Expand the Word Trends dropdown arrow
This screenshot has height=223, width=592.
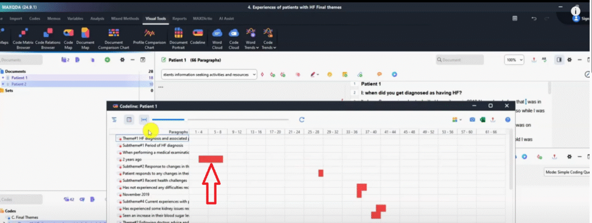257,48
